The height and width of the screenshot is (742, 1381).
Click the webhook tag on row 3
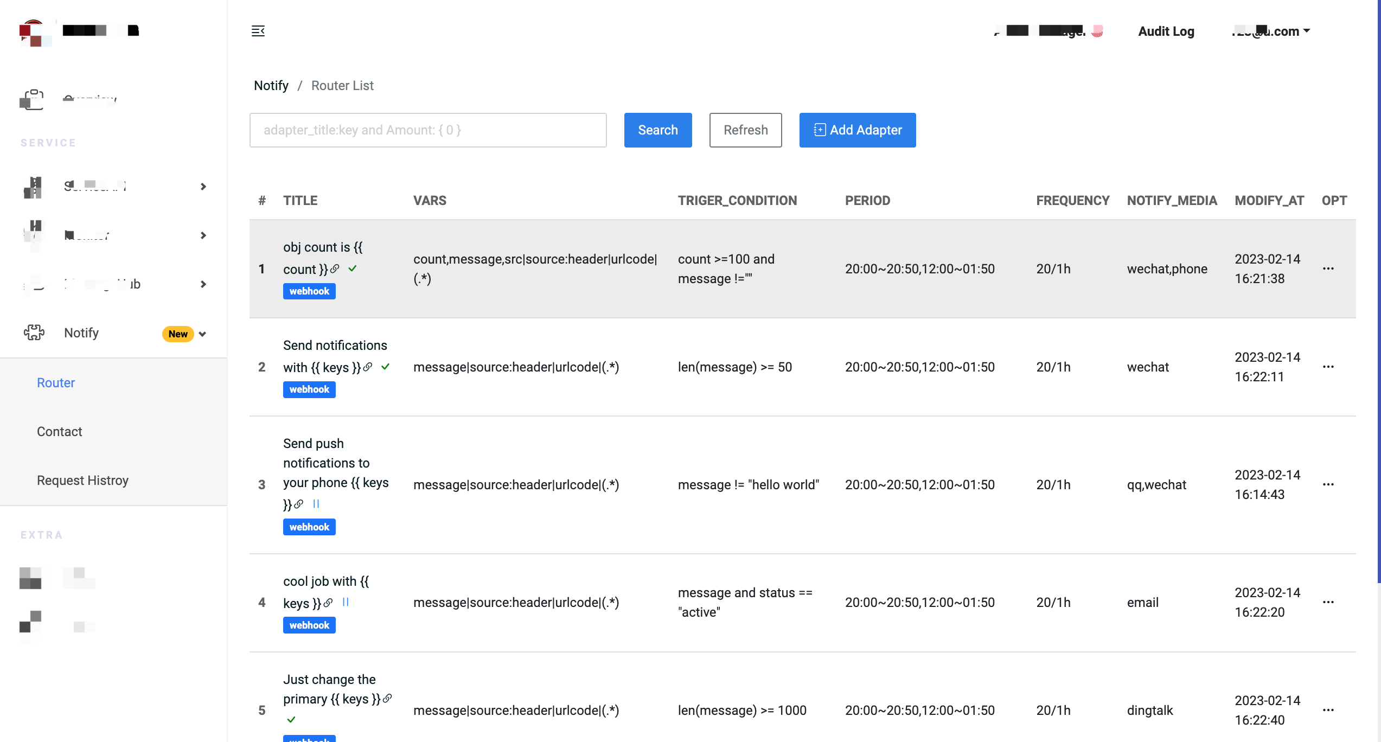[309, 527]
